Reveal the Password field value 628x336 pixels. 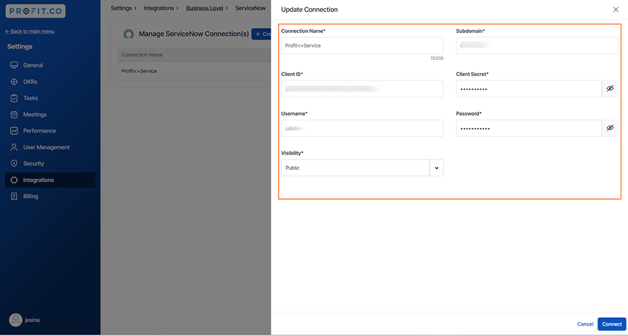[x=610, y=128]
